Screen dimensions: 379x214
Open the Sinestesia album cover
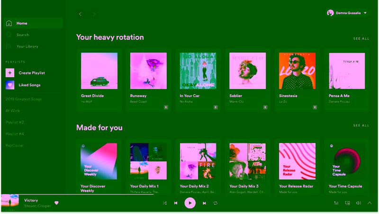click(298, 71)
